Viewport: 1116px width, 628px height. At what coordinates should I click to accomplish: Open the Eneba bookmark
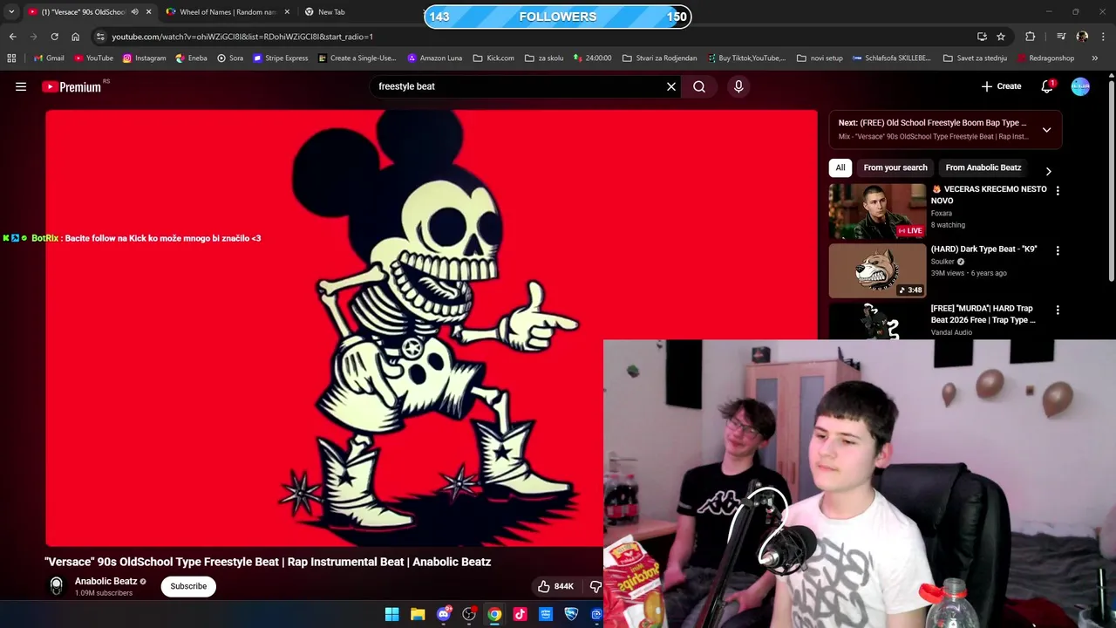[x=191, y=58]
